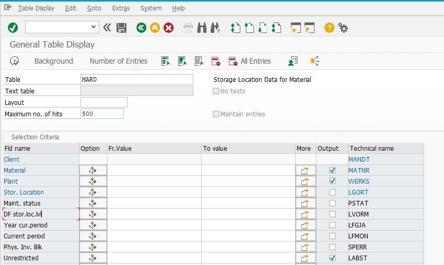Click the Last Page icon
This screenshot has width=444, height=265.
pos(276,28)
